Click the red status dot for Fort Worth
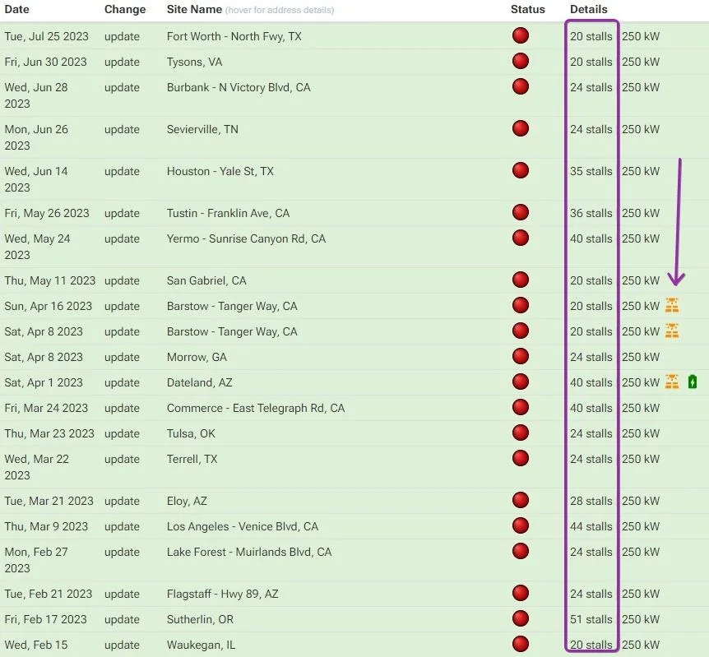The image size is (709, 657). click(521, 35)
